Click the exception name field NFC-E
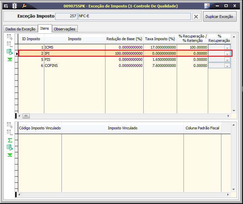 click(135, 16)
